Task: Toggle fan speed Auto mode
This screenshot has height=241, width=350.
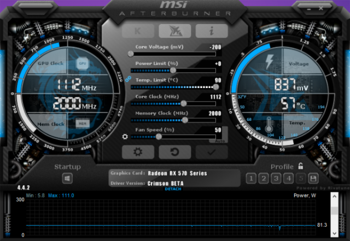Action: pyautogui.click(x=220, y=140)
